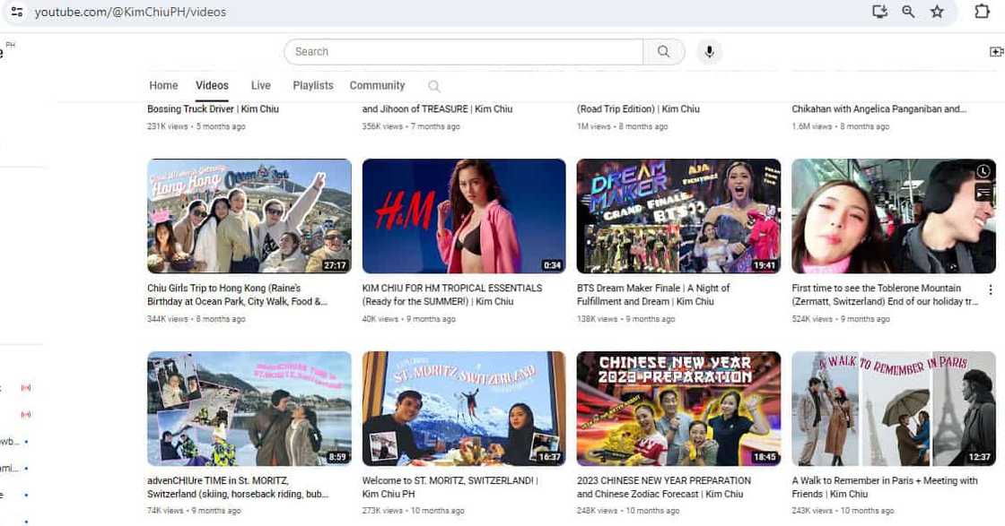Click the Watch Later clock icon on thumbnail

pyautogui.click(x=983, y=171)
